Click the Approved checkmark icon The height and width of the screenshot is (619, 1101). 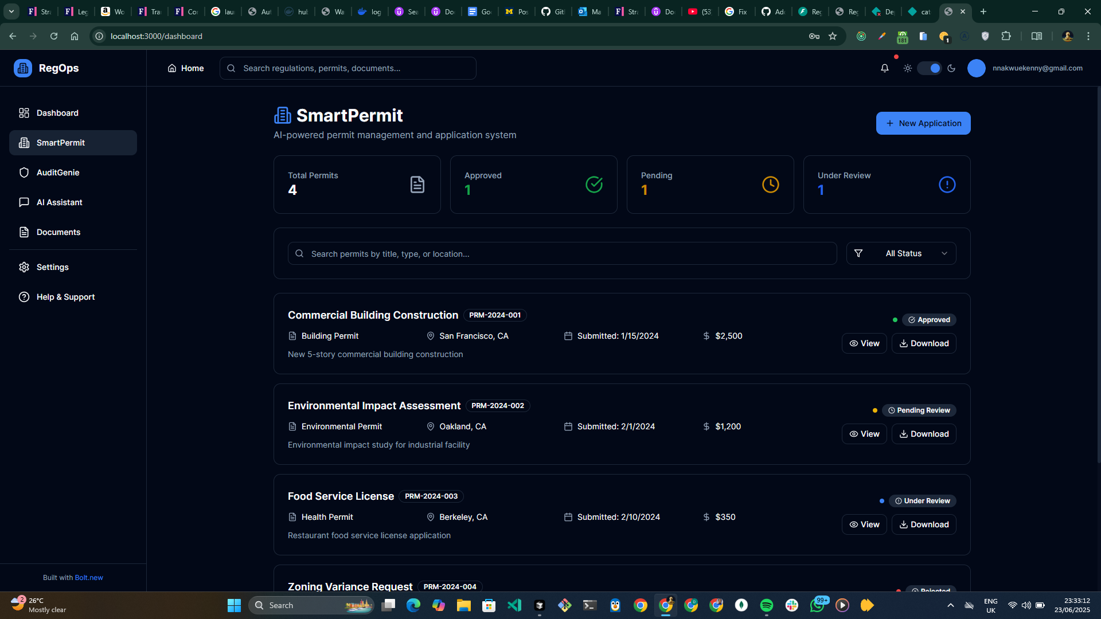click(594, 185)
